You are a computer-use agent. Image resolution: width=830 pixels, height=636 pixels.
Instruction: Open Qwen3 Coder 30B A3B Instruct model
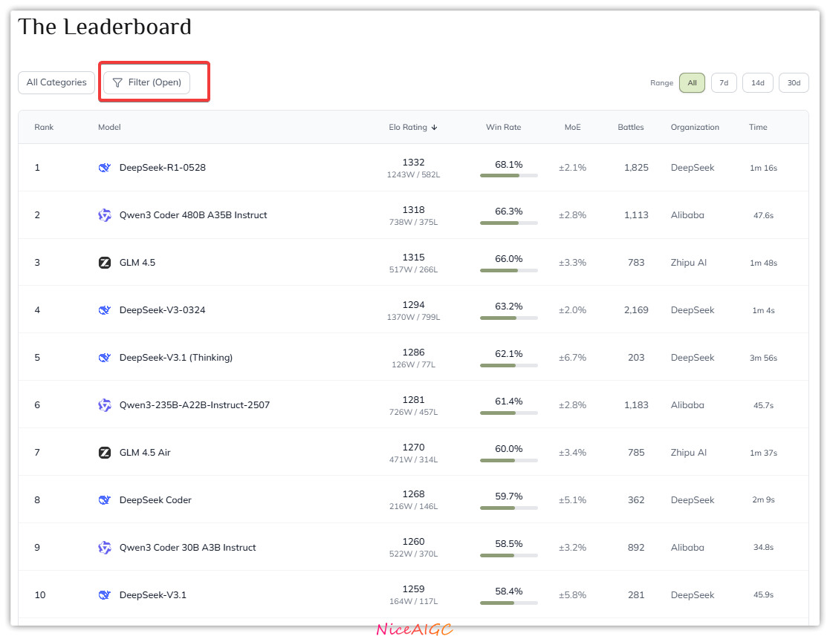188,548
